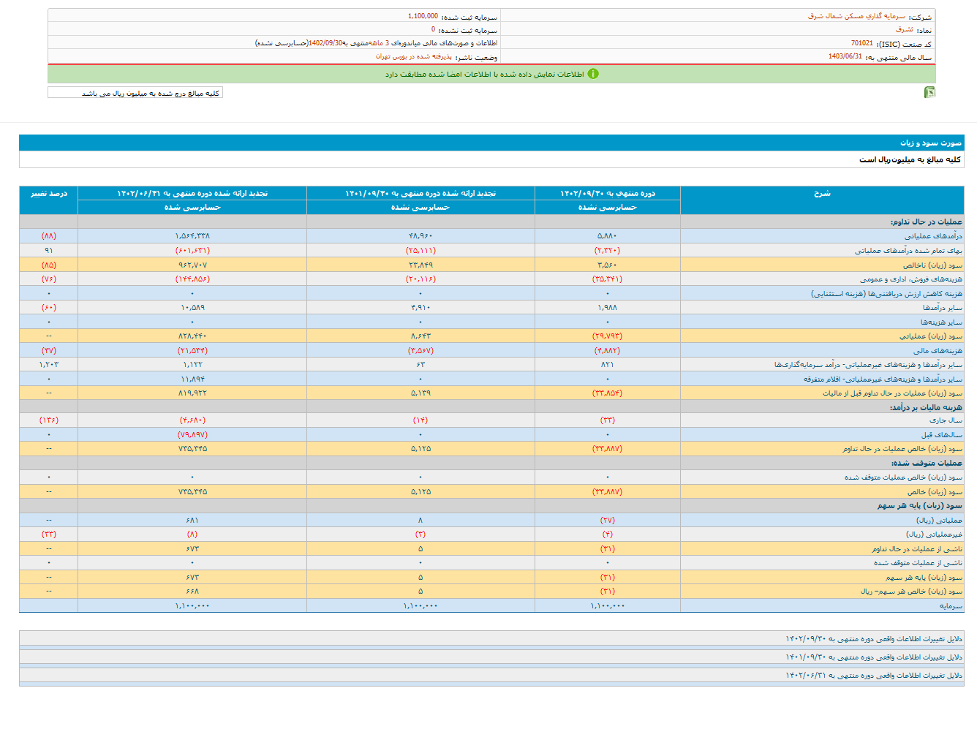Click the درصد تغییر column header

pyautogui.click(x=49, y=194)
